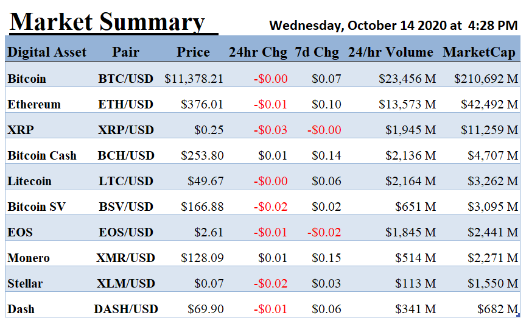Image resolution: width=529 pixels, height=329 pixels.
Task: Click the DASH/USD pair cell
Action: (126, 309)
